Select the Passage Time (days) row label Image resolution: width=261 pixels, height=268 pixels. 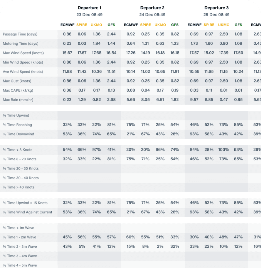pyautogui.click(x=20, y=34)
